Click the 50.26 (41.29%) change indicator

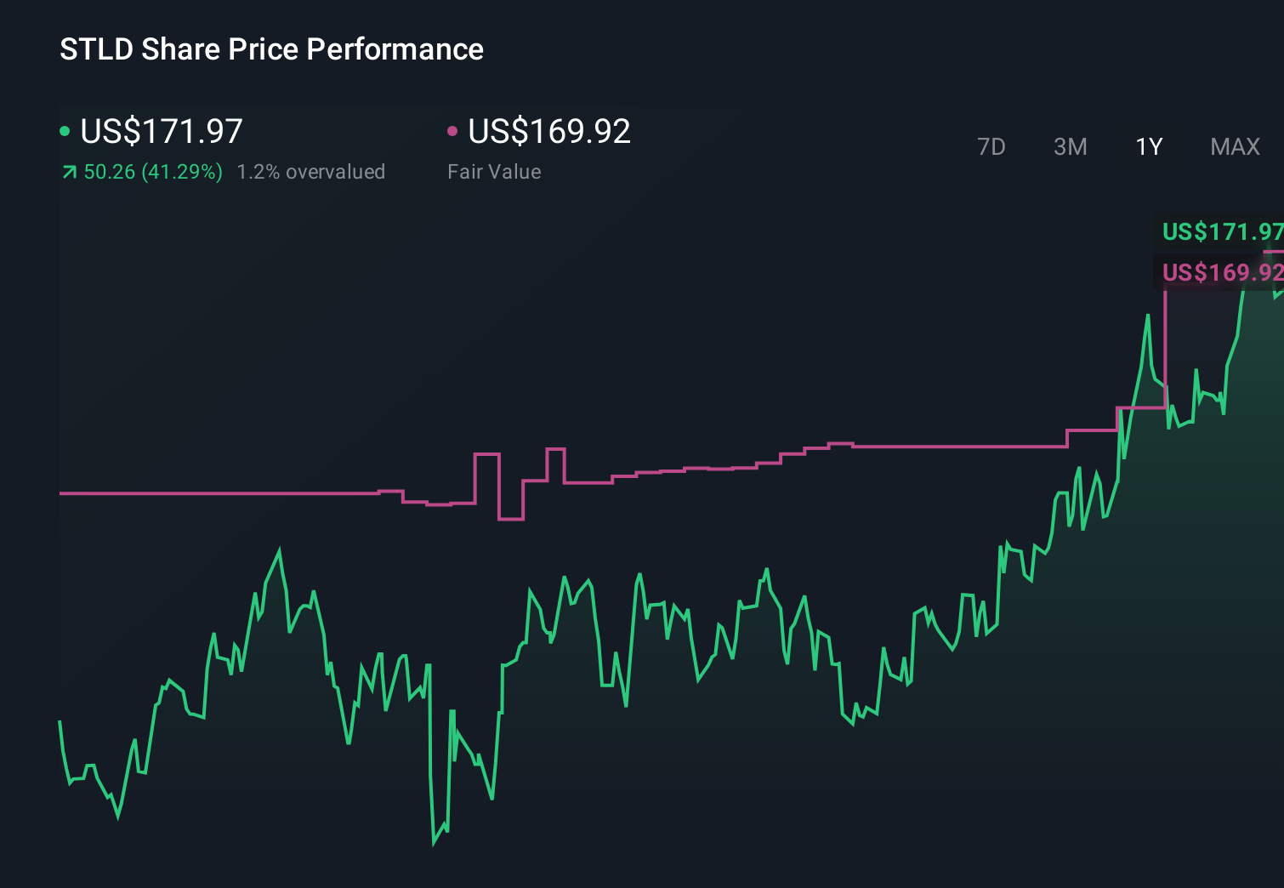(151, 172)
